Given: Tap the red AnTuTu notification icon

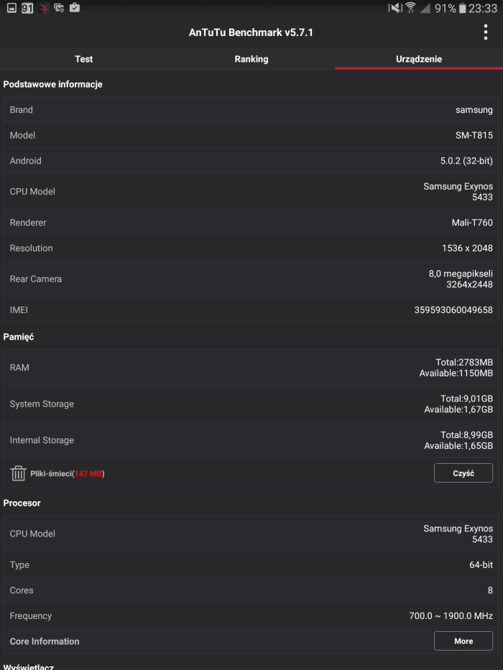Looking at the screenshot, I should (x=43, y=8).
